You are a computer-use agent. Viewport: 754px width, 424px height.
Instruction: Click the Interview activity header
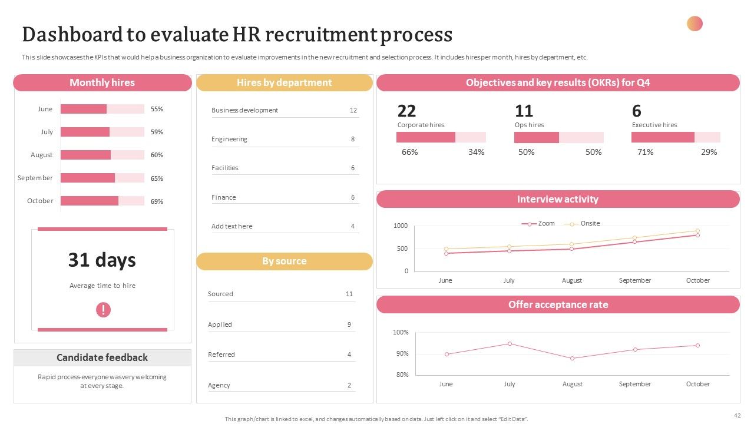(558, 199)
